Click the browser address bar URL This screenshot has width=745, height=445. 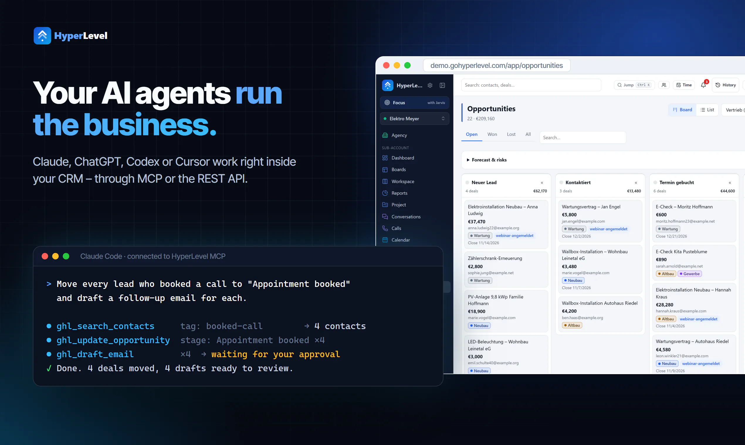click(x=497, y=66)
